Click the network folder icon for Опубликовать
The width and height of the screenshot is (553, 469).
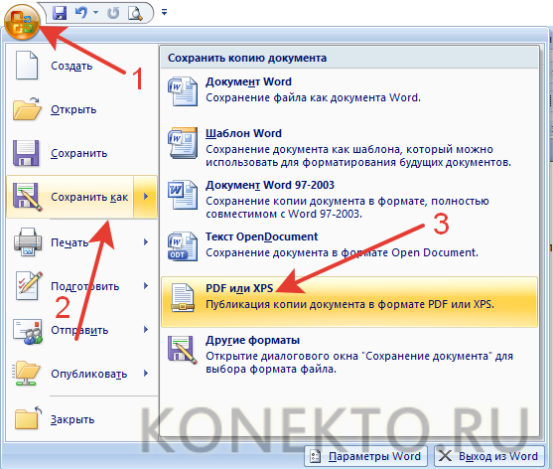coord(26,374)
